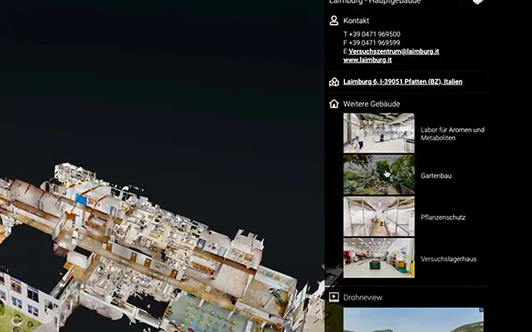Click the small blue corner icon on drone video

point(481,310)
